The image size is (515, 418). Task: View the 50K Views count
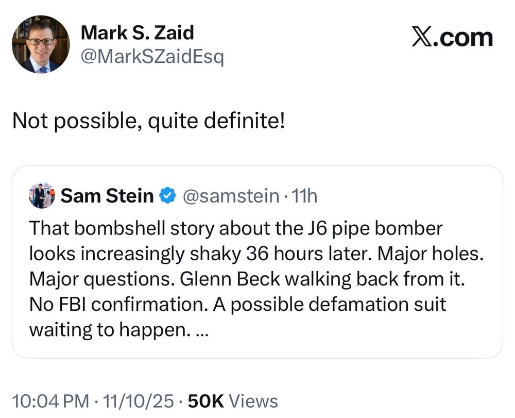click(233, 401)
